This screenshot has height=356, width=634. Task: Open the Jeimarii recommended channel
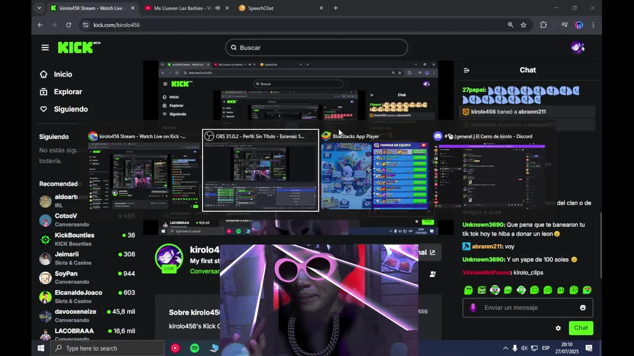pyautogui.click(x=87, y=258)
